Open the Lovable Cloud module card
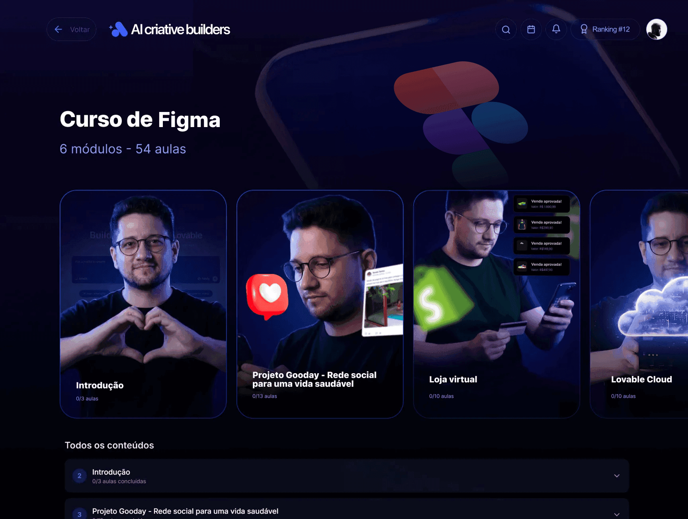The width and height of the screenshot is (688, 519). 639,304
